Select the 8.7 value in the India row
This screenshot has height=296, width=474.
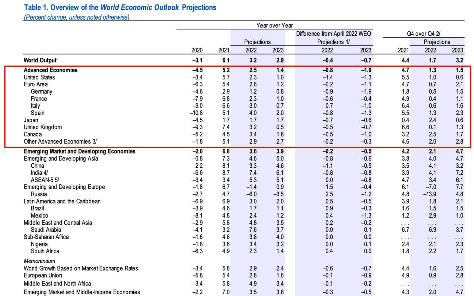coord(226,173)
